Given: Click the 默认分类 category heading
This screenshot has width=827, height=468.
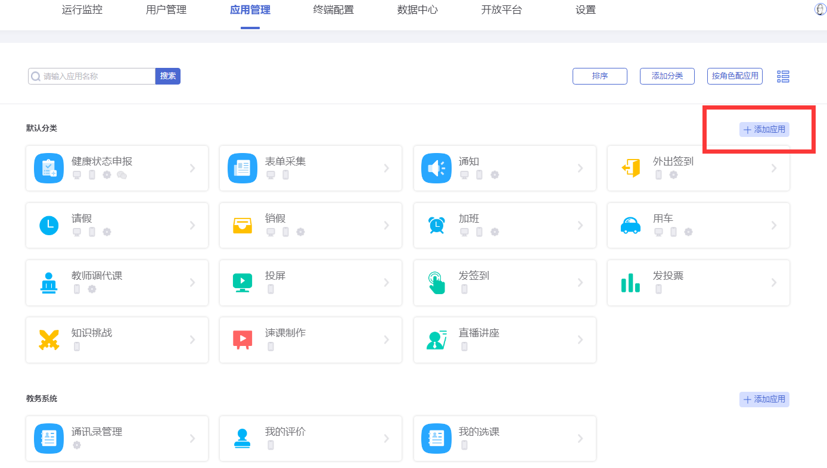Looking at the screenshot, I should coord(42,128).
